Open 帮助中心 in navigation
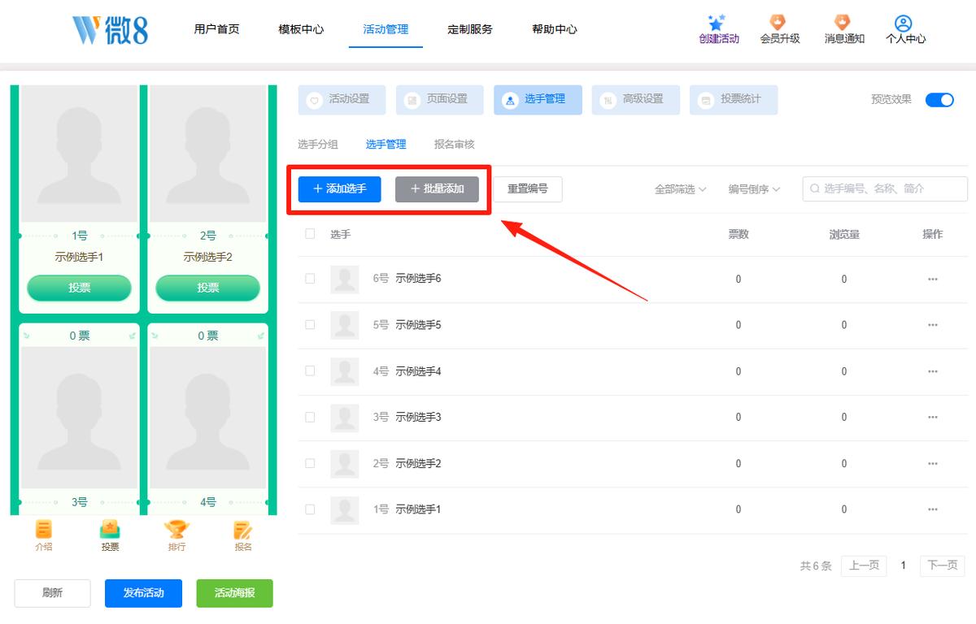Image resolution: width=976 pixels, height=624 pixels. coord(555,30)
